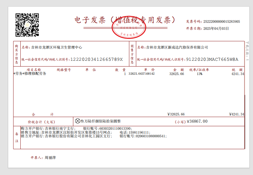Click the 下载次数: 1 side text
This screenshot has height=175, width=253.
247,51
